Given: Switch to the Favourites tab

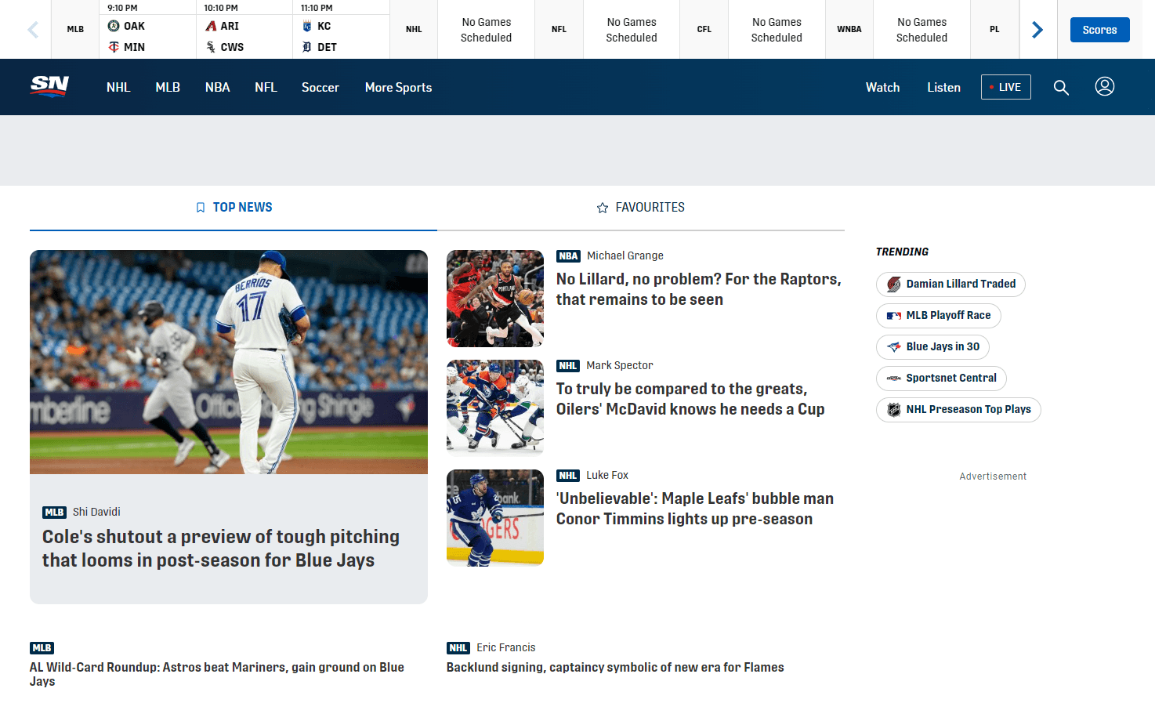Looking at the screenshot, I should (641, 208).
